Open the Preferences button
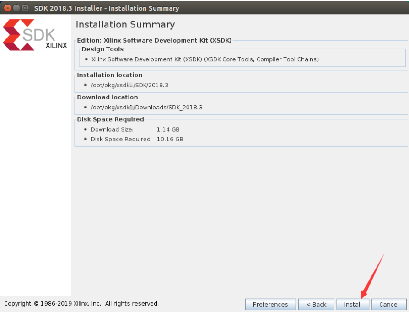 tap(270, 304)
